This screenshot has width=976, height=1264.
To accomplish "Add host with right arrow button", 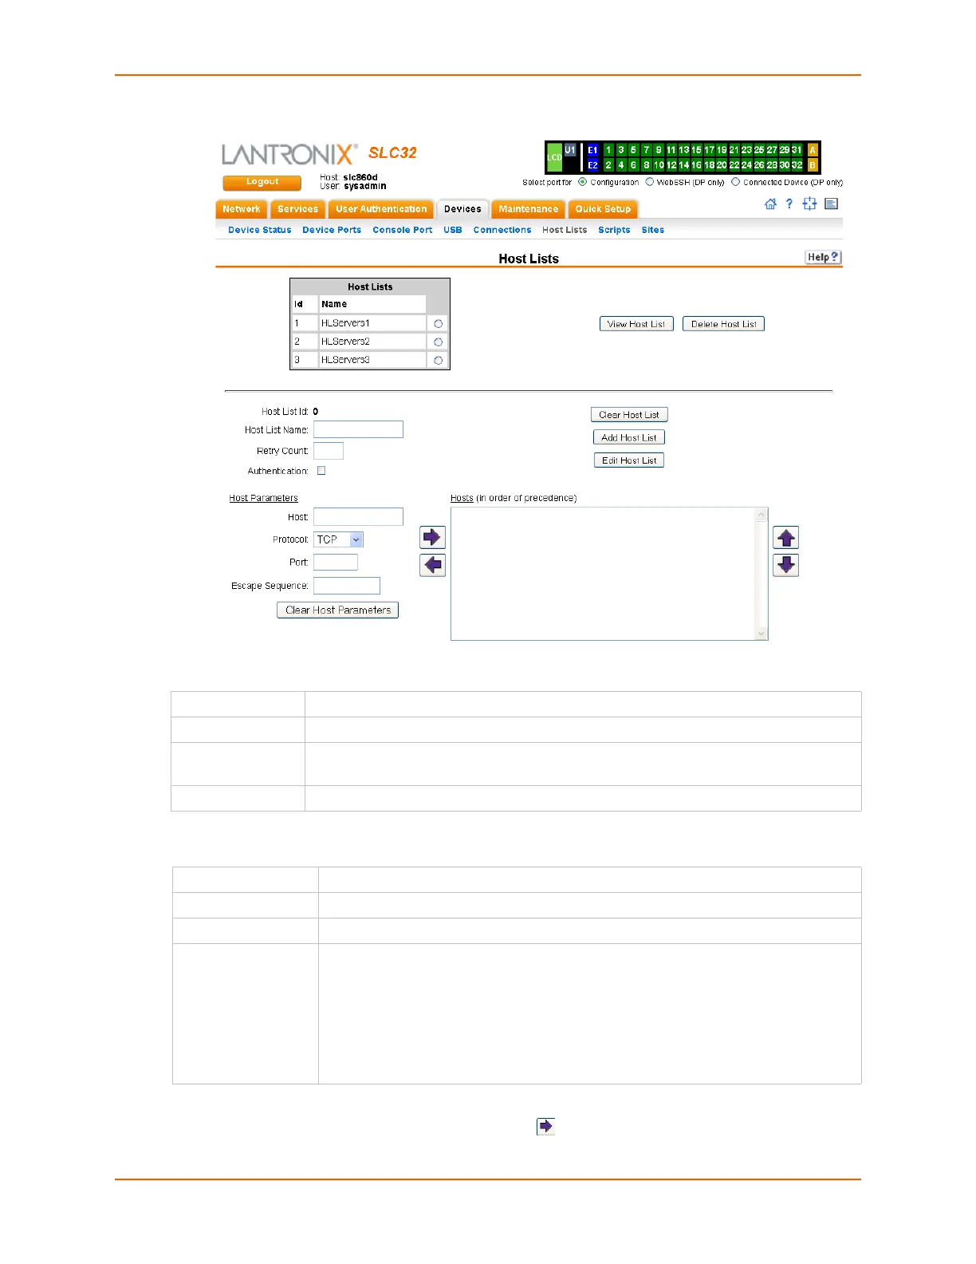I will pos(432,537).
